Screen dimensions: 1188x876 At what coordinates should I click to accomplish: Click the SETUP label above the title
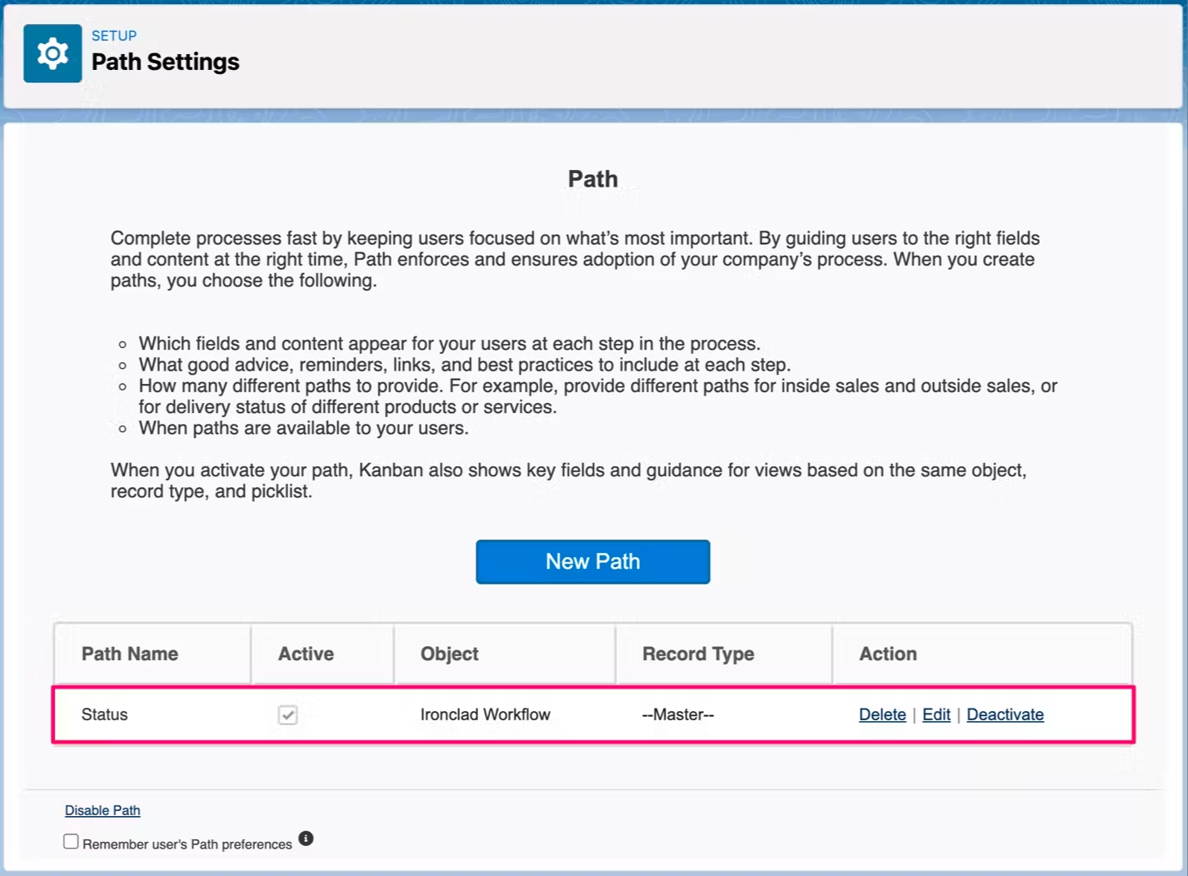pyautogui.click(x=114, y=36)
